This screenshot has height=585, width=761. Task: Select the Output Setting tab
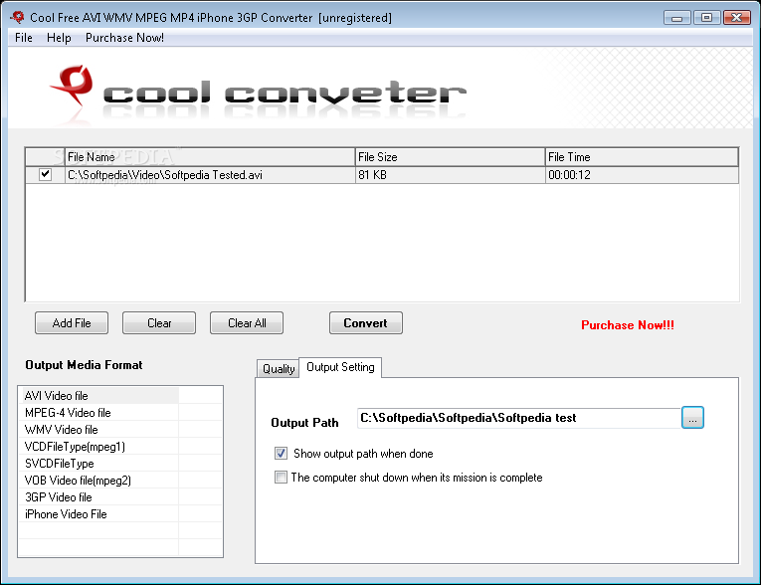[340, 367]
